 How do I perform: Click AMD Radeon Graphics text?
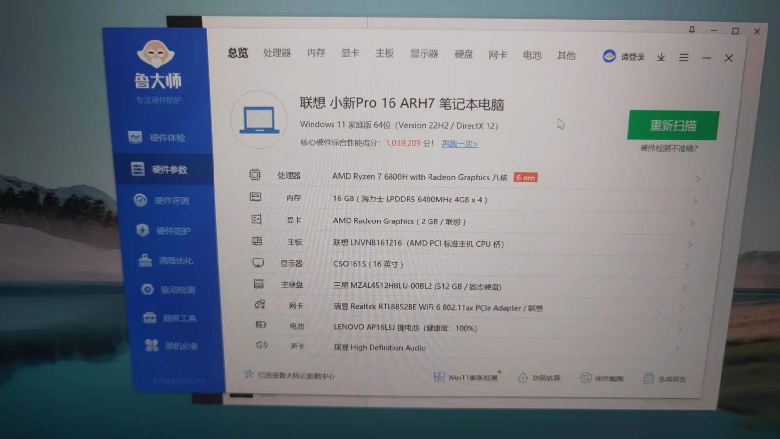(399, 221)
